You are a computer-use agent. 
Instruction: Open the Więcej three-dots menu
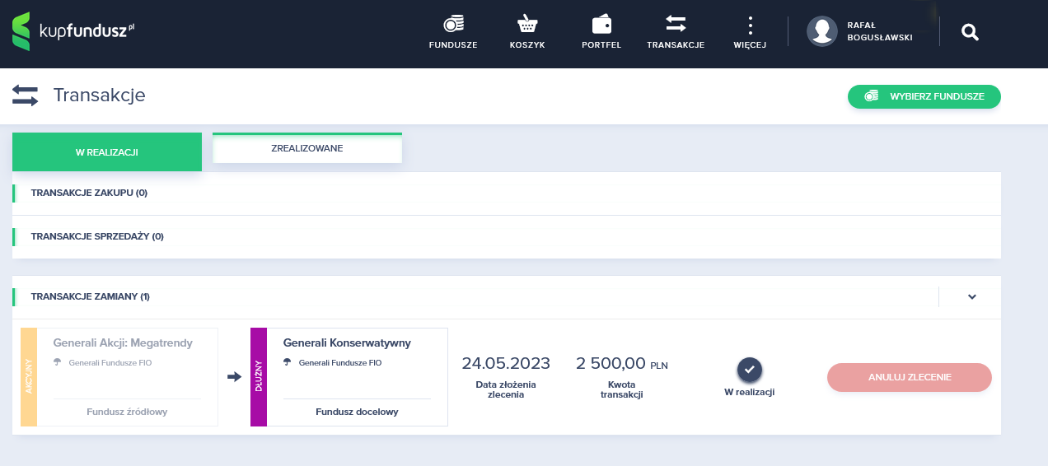click(750, 24)
